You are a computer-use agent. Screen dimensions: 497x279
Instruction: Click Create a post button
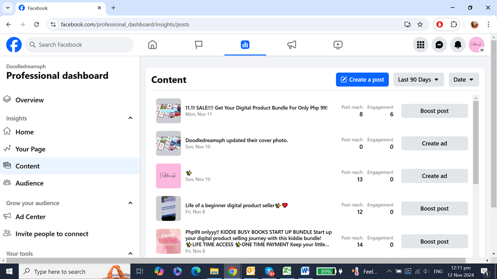[362, 79]
